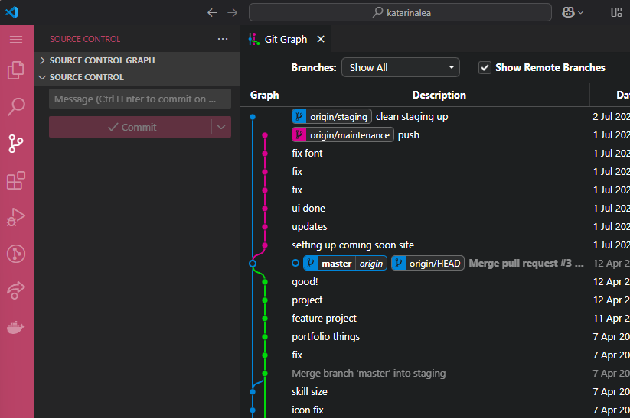Open the Docker whale icon
The image size is (630, 418).
pos(16,327)
